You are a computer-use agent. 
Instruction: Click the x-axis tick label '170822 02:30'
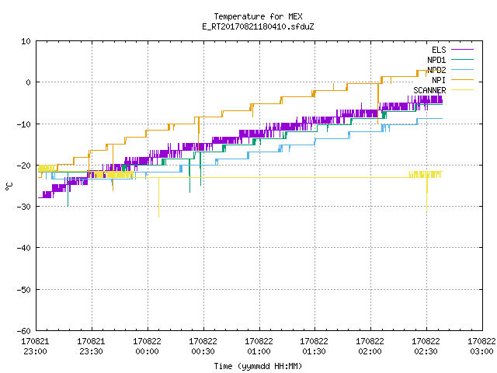(426, 347)
